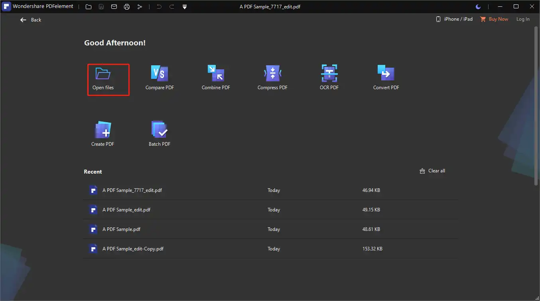Click the vertical scrollbar on the right

536,106
